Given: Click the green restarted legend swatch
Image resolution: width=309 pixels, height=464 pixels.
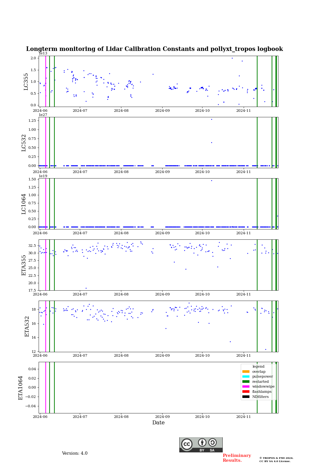Looking at the screenshot, I should 246,382.
